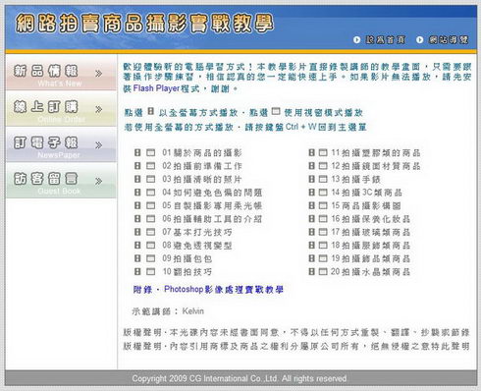Image resolution: width=481 pixels, height=391 pixels.
Task: Select lesson title 14拍攝3C類商品
Action: (367, 193)
